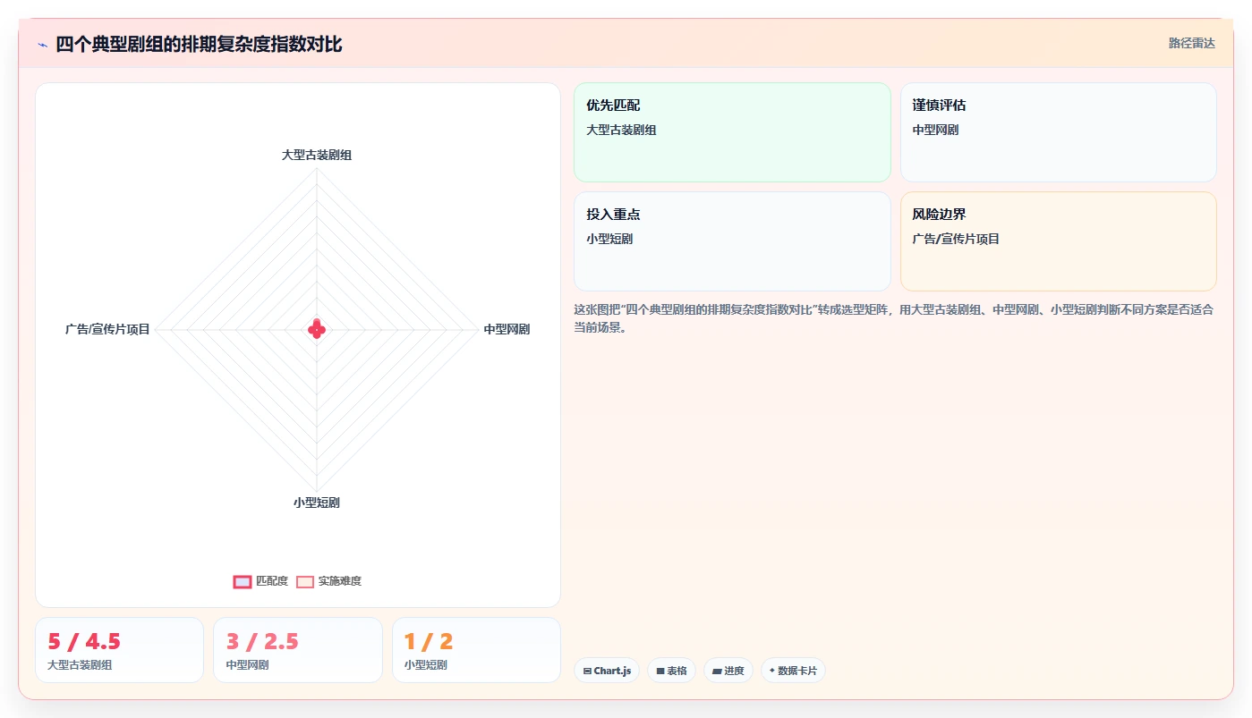Click 广告/宣传片项目 text in 风险边界 card
Image resolution: width=1252 pixels, height=718 pixels.
(x=956, y=239)
